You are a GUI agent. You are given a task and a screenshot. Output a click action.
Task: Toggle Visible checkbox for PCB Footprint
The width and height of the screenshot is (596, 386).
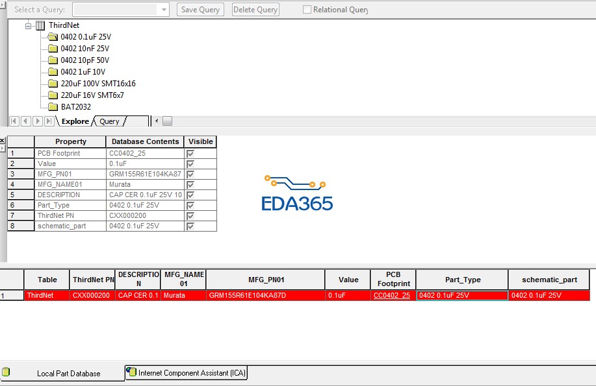click(190, 153)
